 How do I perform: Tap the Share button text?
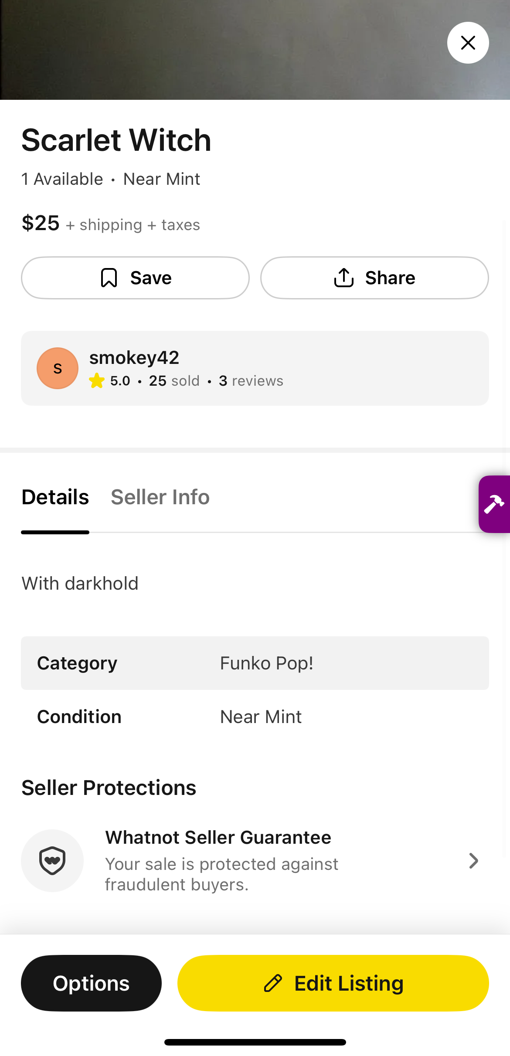point(390,278)
